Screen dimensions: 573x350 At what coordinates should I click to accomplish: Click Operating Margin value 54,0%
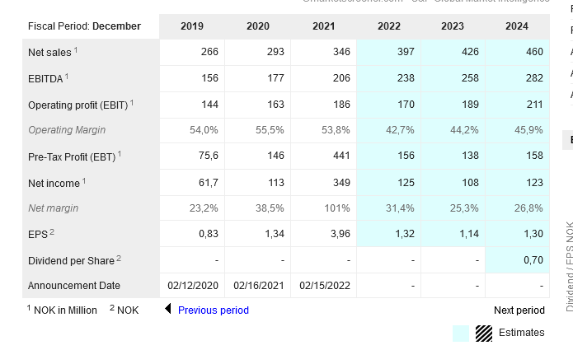pos(204,130)
